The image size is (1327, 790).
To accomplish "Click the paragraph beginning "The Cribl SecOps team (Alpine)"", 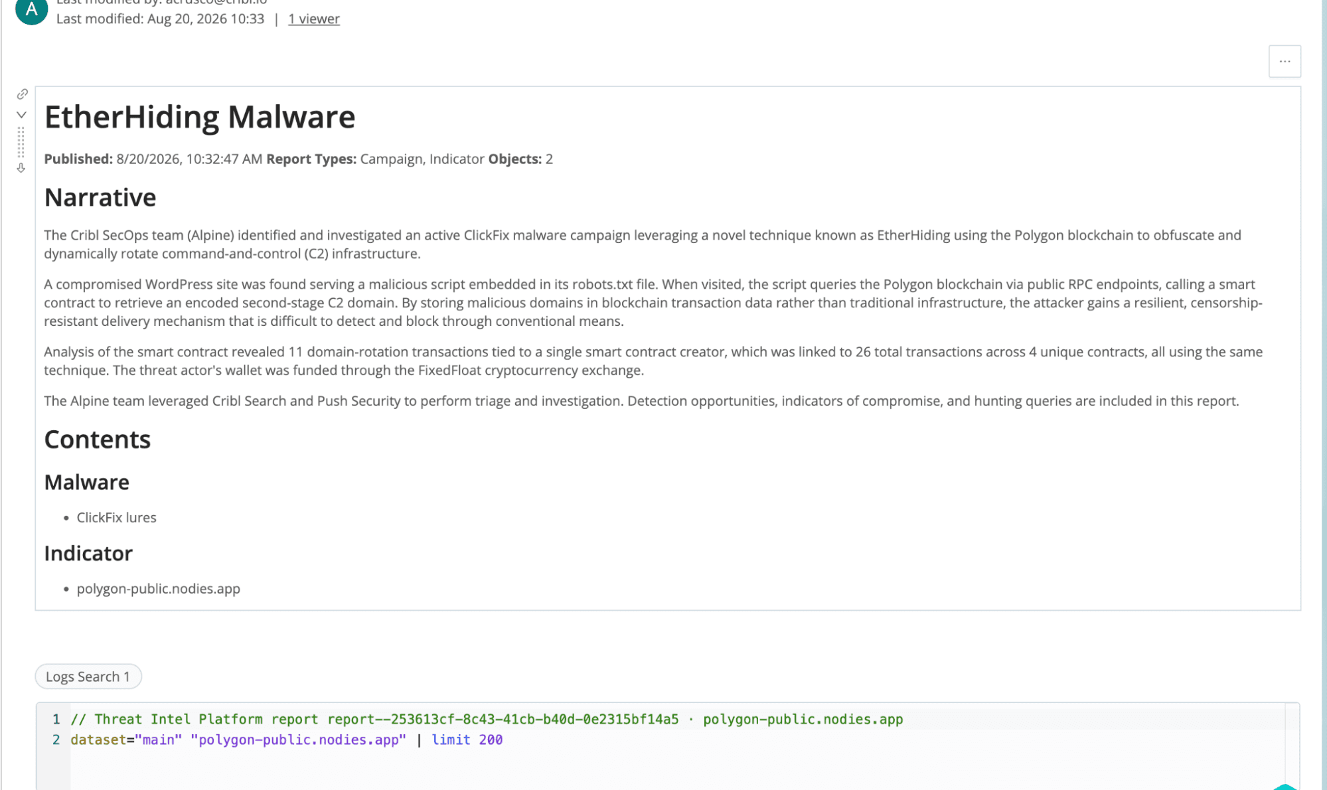I will tap(643, 244).
